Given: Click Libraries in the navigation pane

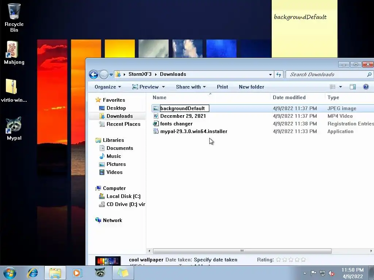Looking at the screenshot, I should [x=113, y=140].
